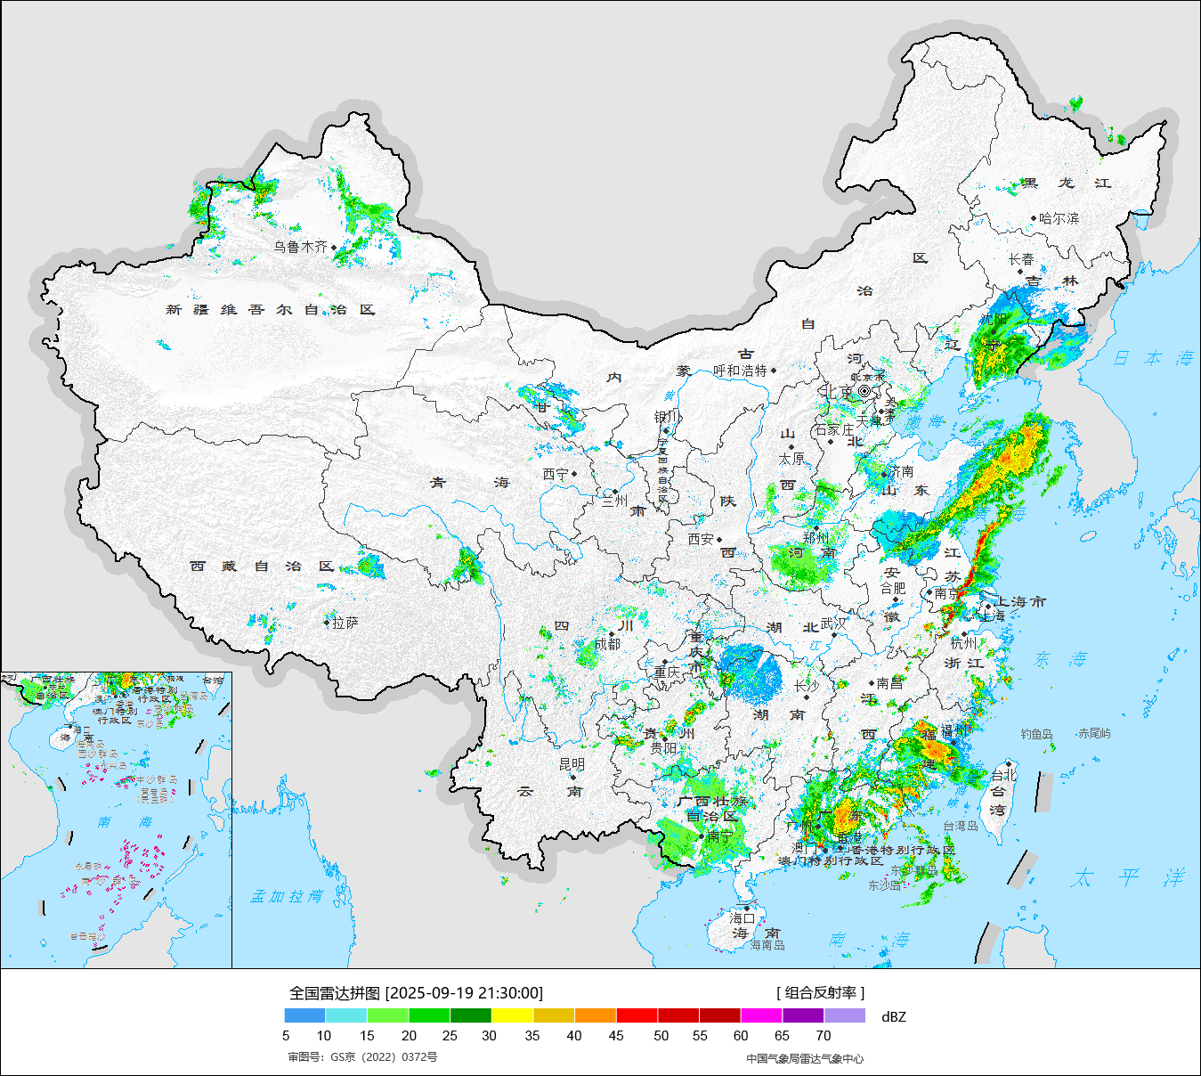Click the Beijing capital marker symbol
Screen dimensions: 1201x1076
point(864,391)
